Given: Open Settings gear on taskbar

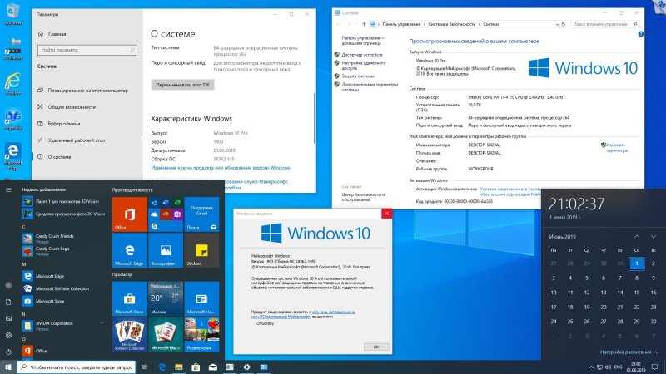Looking at the screenshot, I should pos(246,367).
